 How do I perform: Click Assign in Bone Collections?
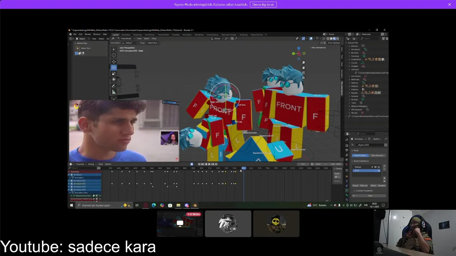click(x=356, y=185)
